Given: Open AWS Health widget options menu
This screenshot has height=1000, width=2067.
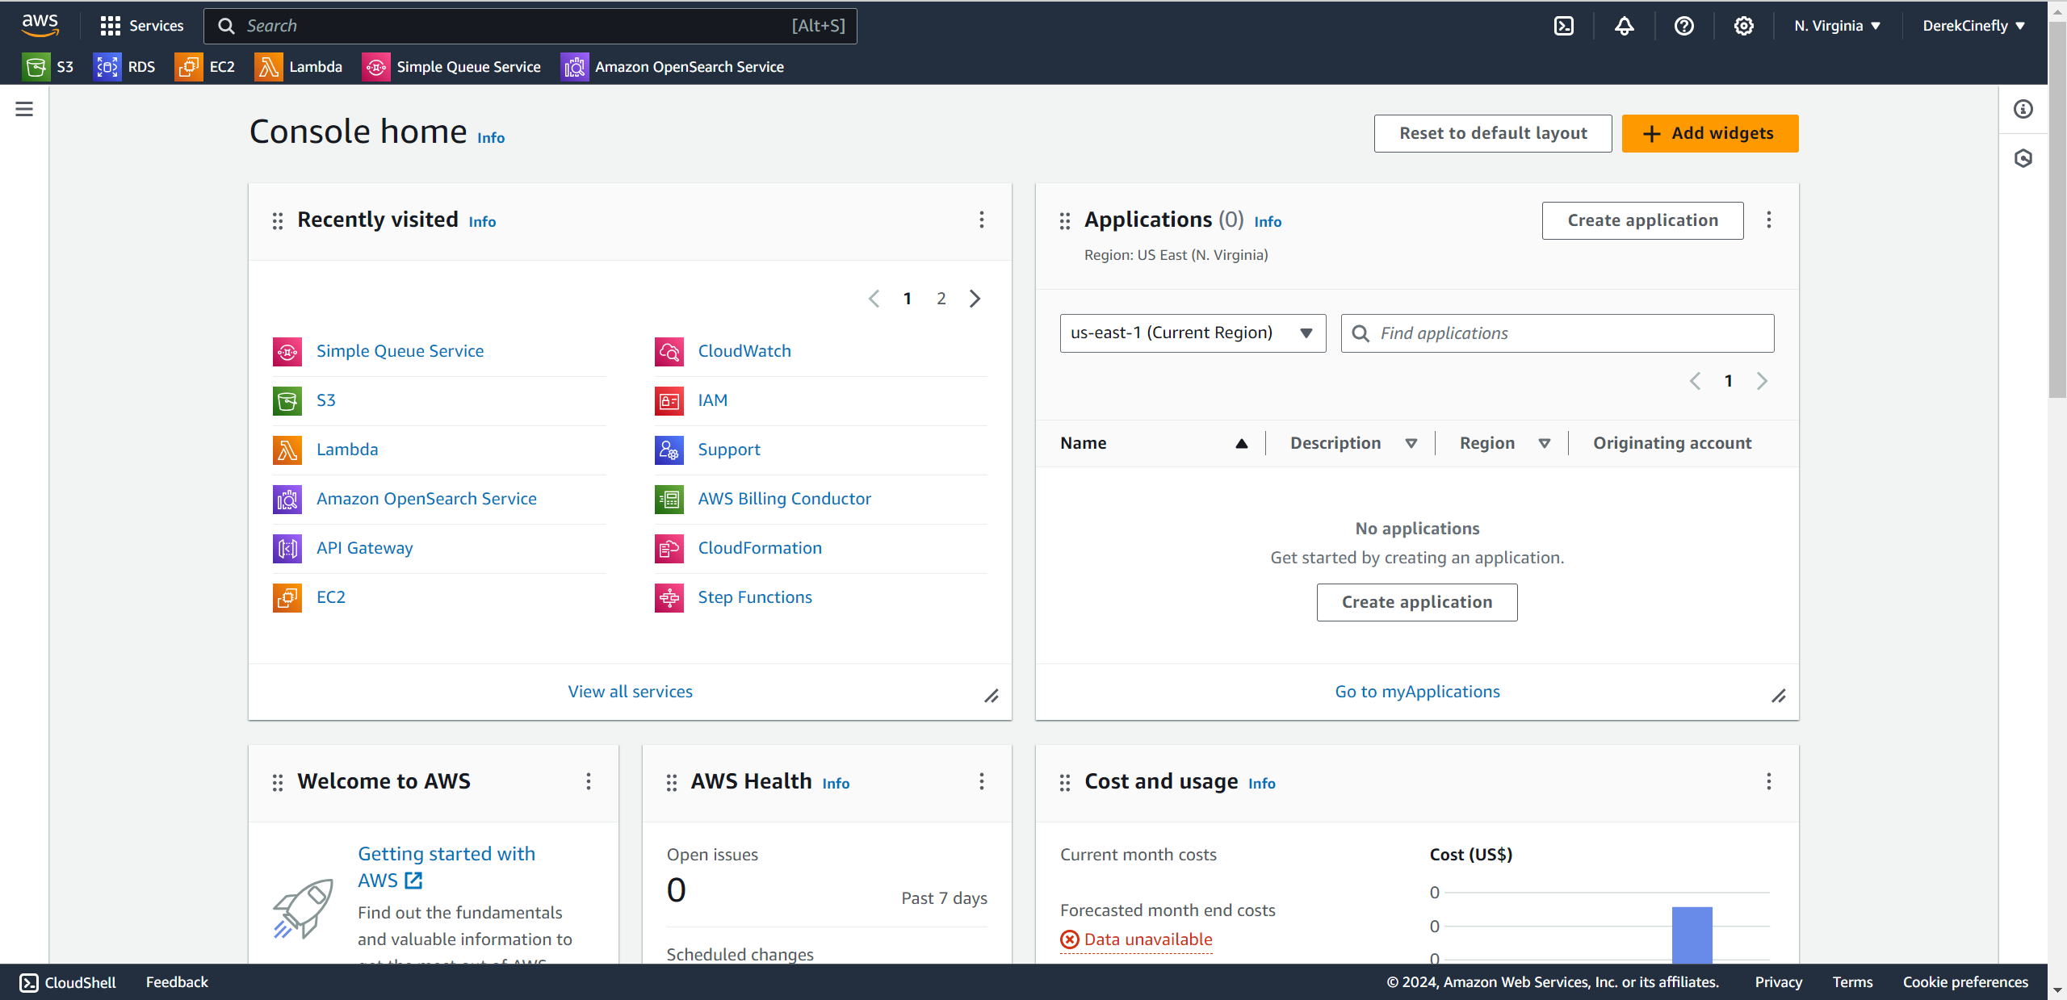Looking at the screenshot, I should 982,781.
